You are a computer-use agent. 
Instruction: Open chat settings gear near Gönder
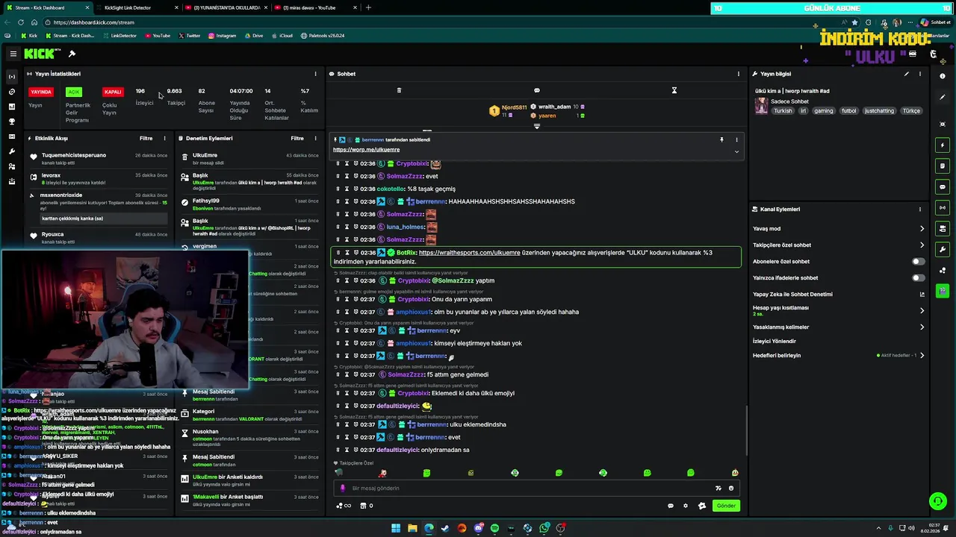coord(686,506)
